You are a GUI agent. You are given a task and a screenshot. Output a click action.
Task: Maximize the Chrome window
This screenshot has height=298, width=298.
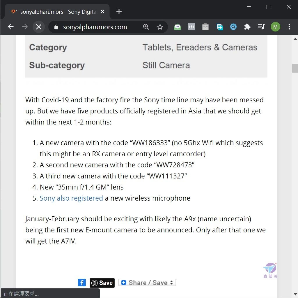tap(269, 7)
